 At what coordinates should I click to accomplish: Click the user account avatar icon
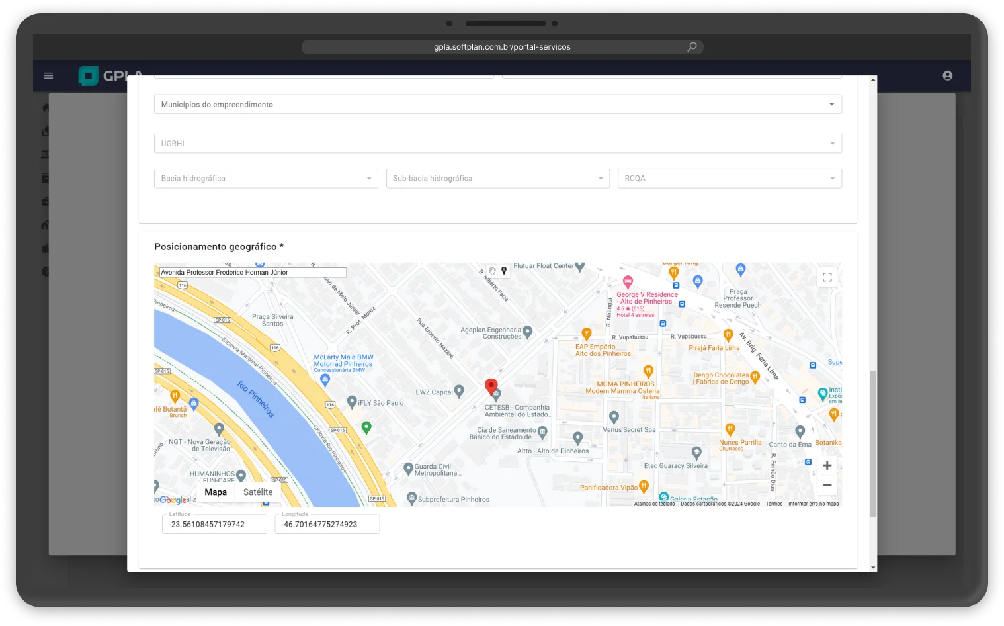point(947,76)
